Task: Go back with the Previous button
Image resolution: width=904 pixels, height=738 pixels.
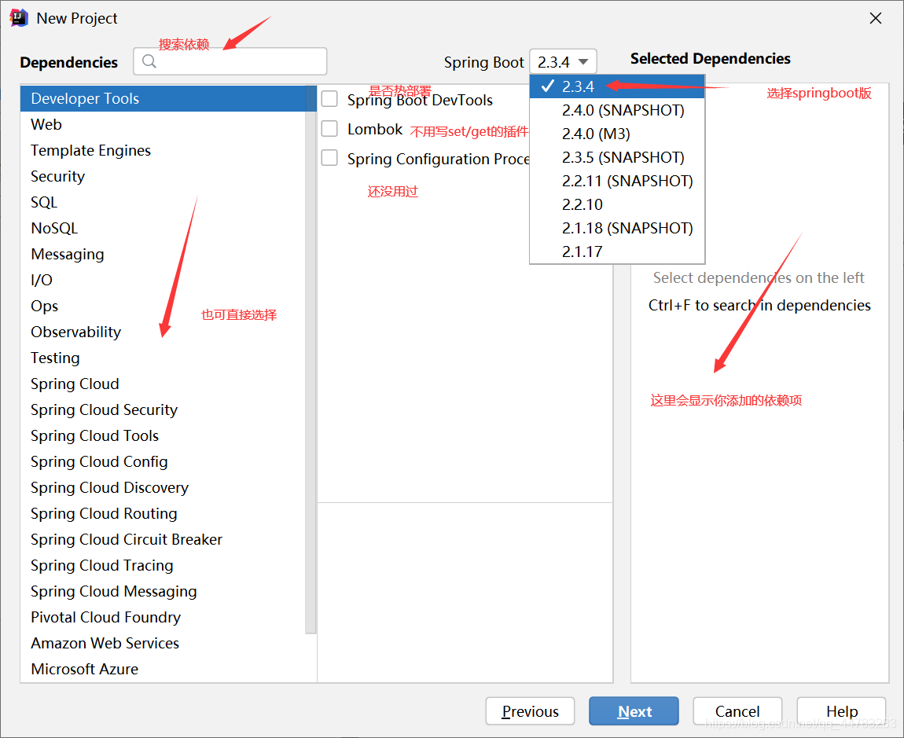Action: click(530, 711)
